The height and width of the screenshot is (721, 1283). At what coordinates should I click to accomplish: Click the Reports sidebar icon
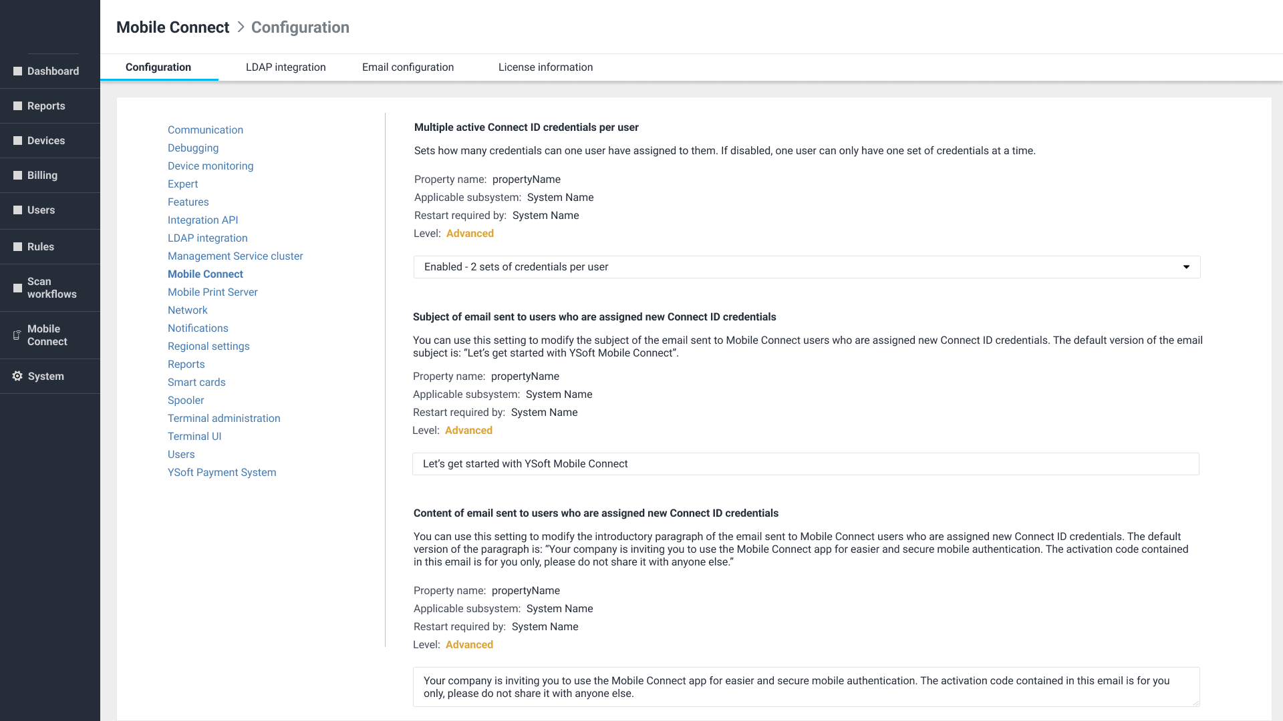pyautogui.click(x=18, y=106)
